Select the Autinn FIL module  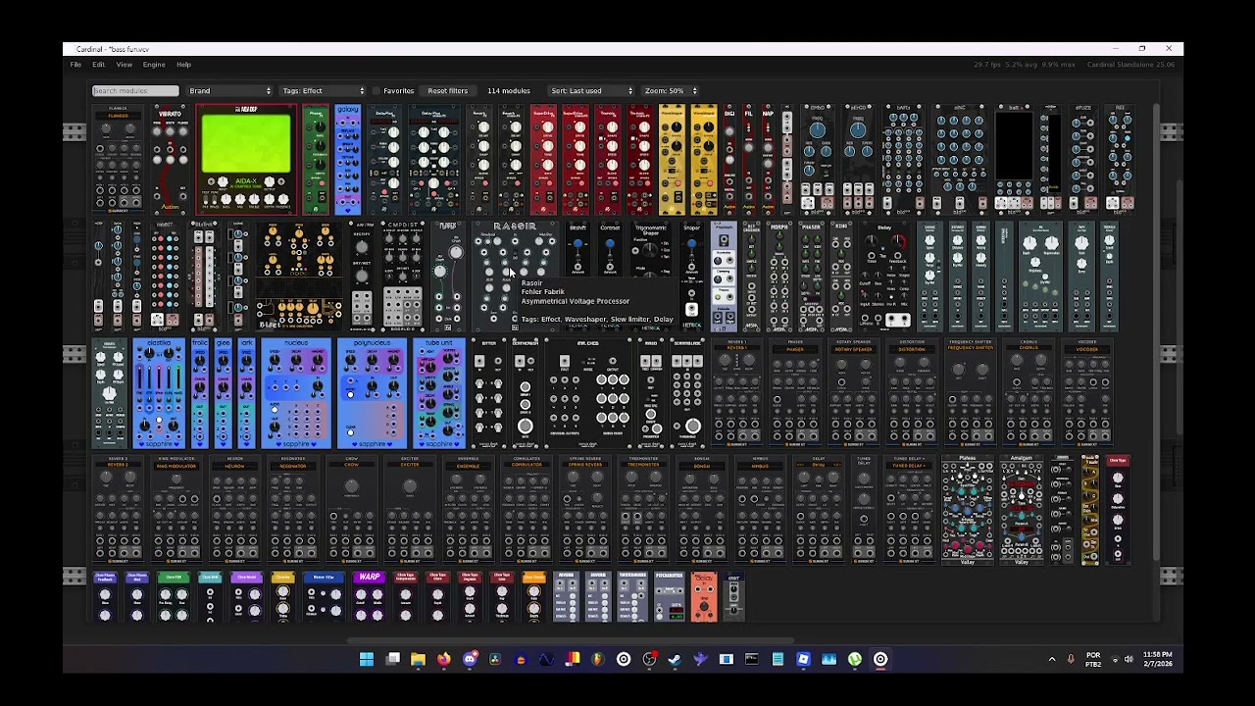point(749,160)
